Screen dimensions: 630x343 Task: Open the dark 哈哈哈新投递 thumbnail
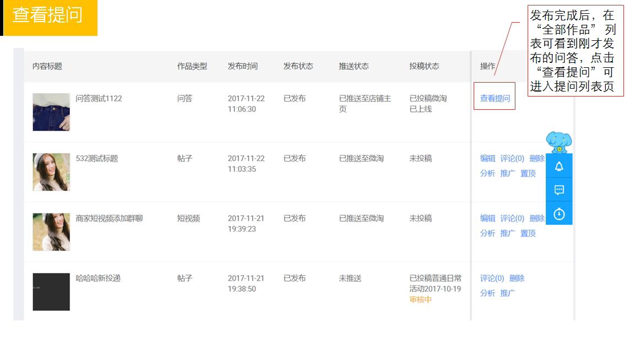click(x=51, y=292)
